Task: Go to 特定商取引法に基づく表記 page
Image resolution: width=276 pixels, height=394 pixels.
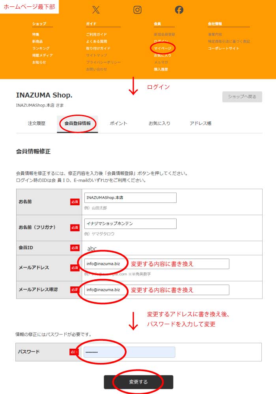Action: [x=229, y=41]
